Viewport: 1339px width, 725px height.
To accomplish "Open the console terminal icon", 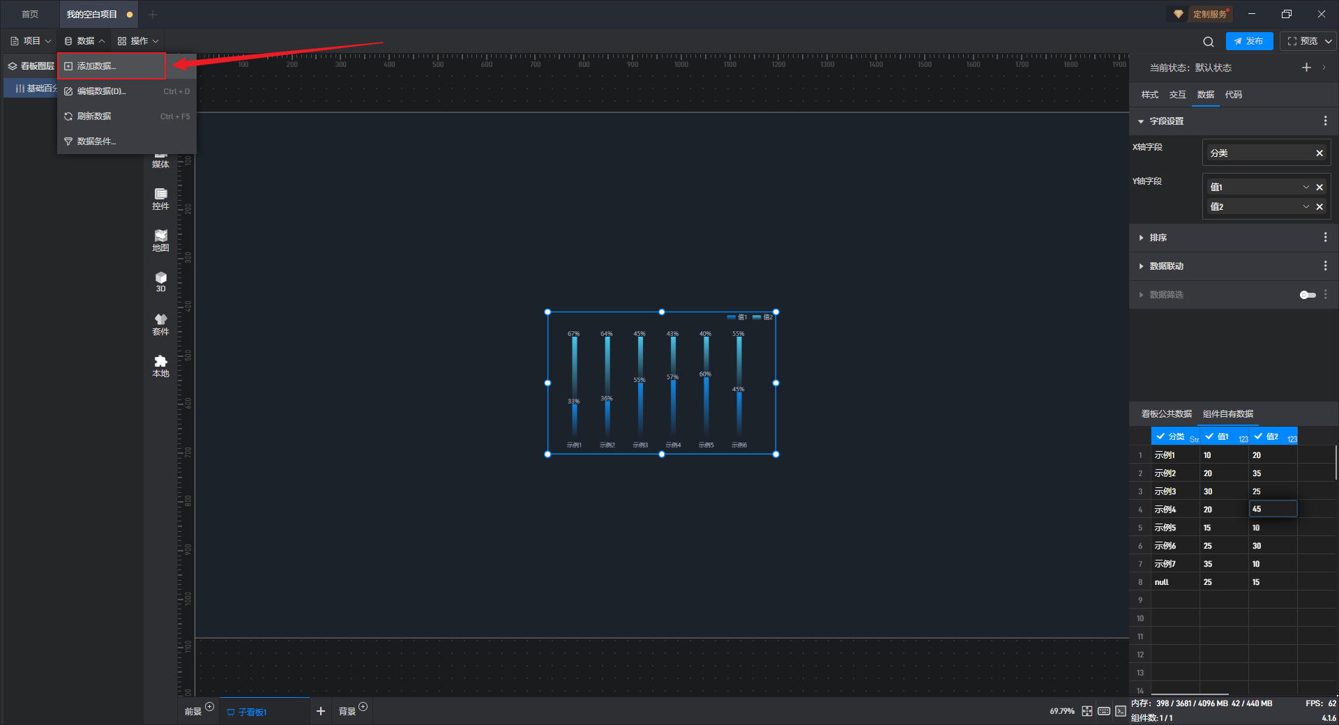I will point(1121,711).
